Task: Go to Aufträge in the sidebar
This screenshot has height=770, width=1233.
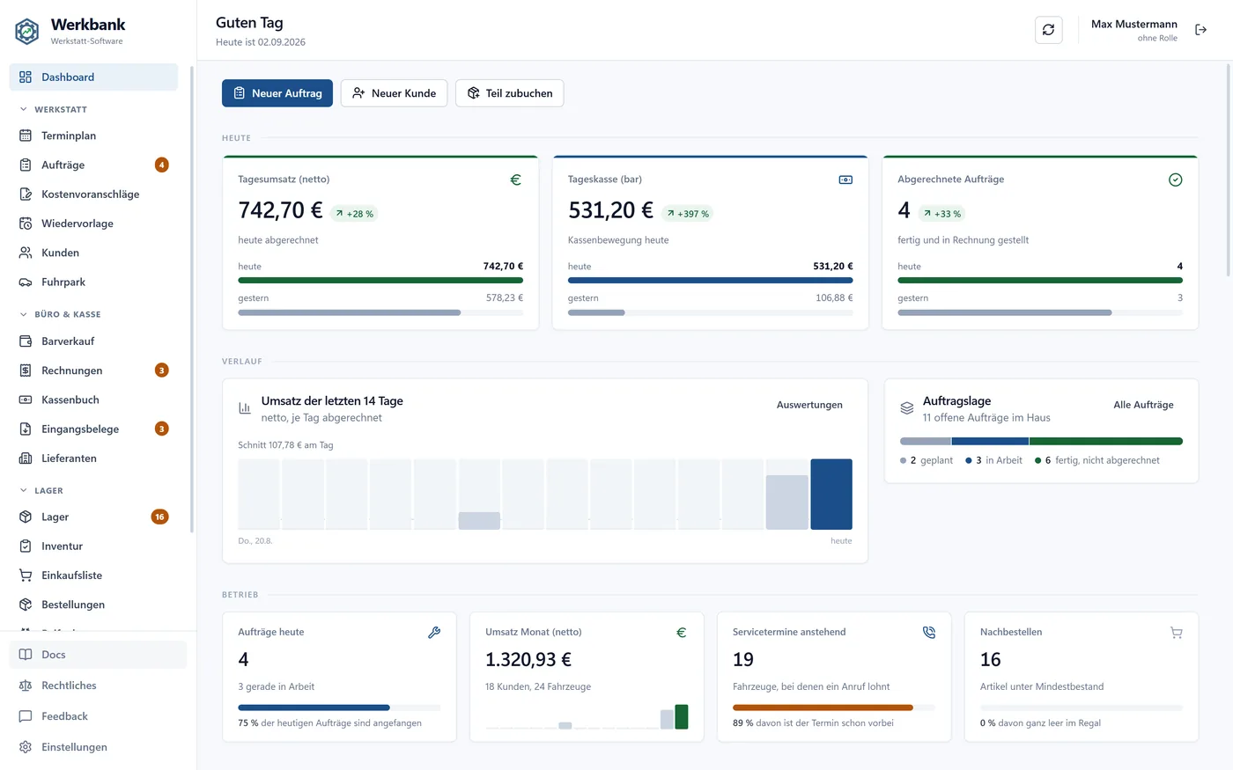Action: (93, 165)
